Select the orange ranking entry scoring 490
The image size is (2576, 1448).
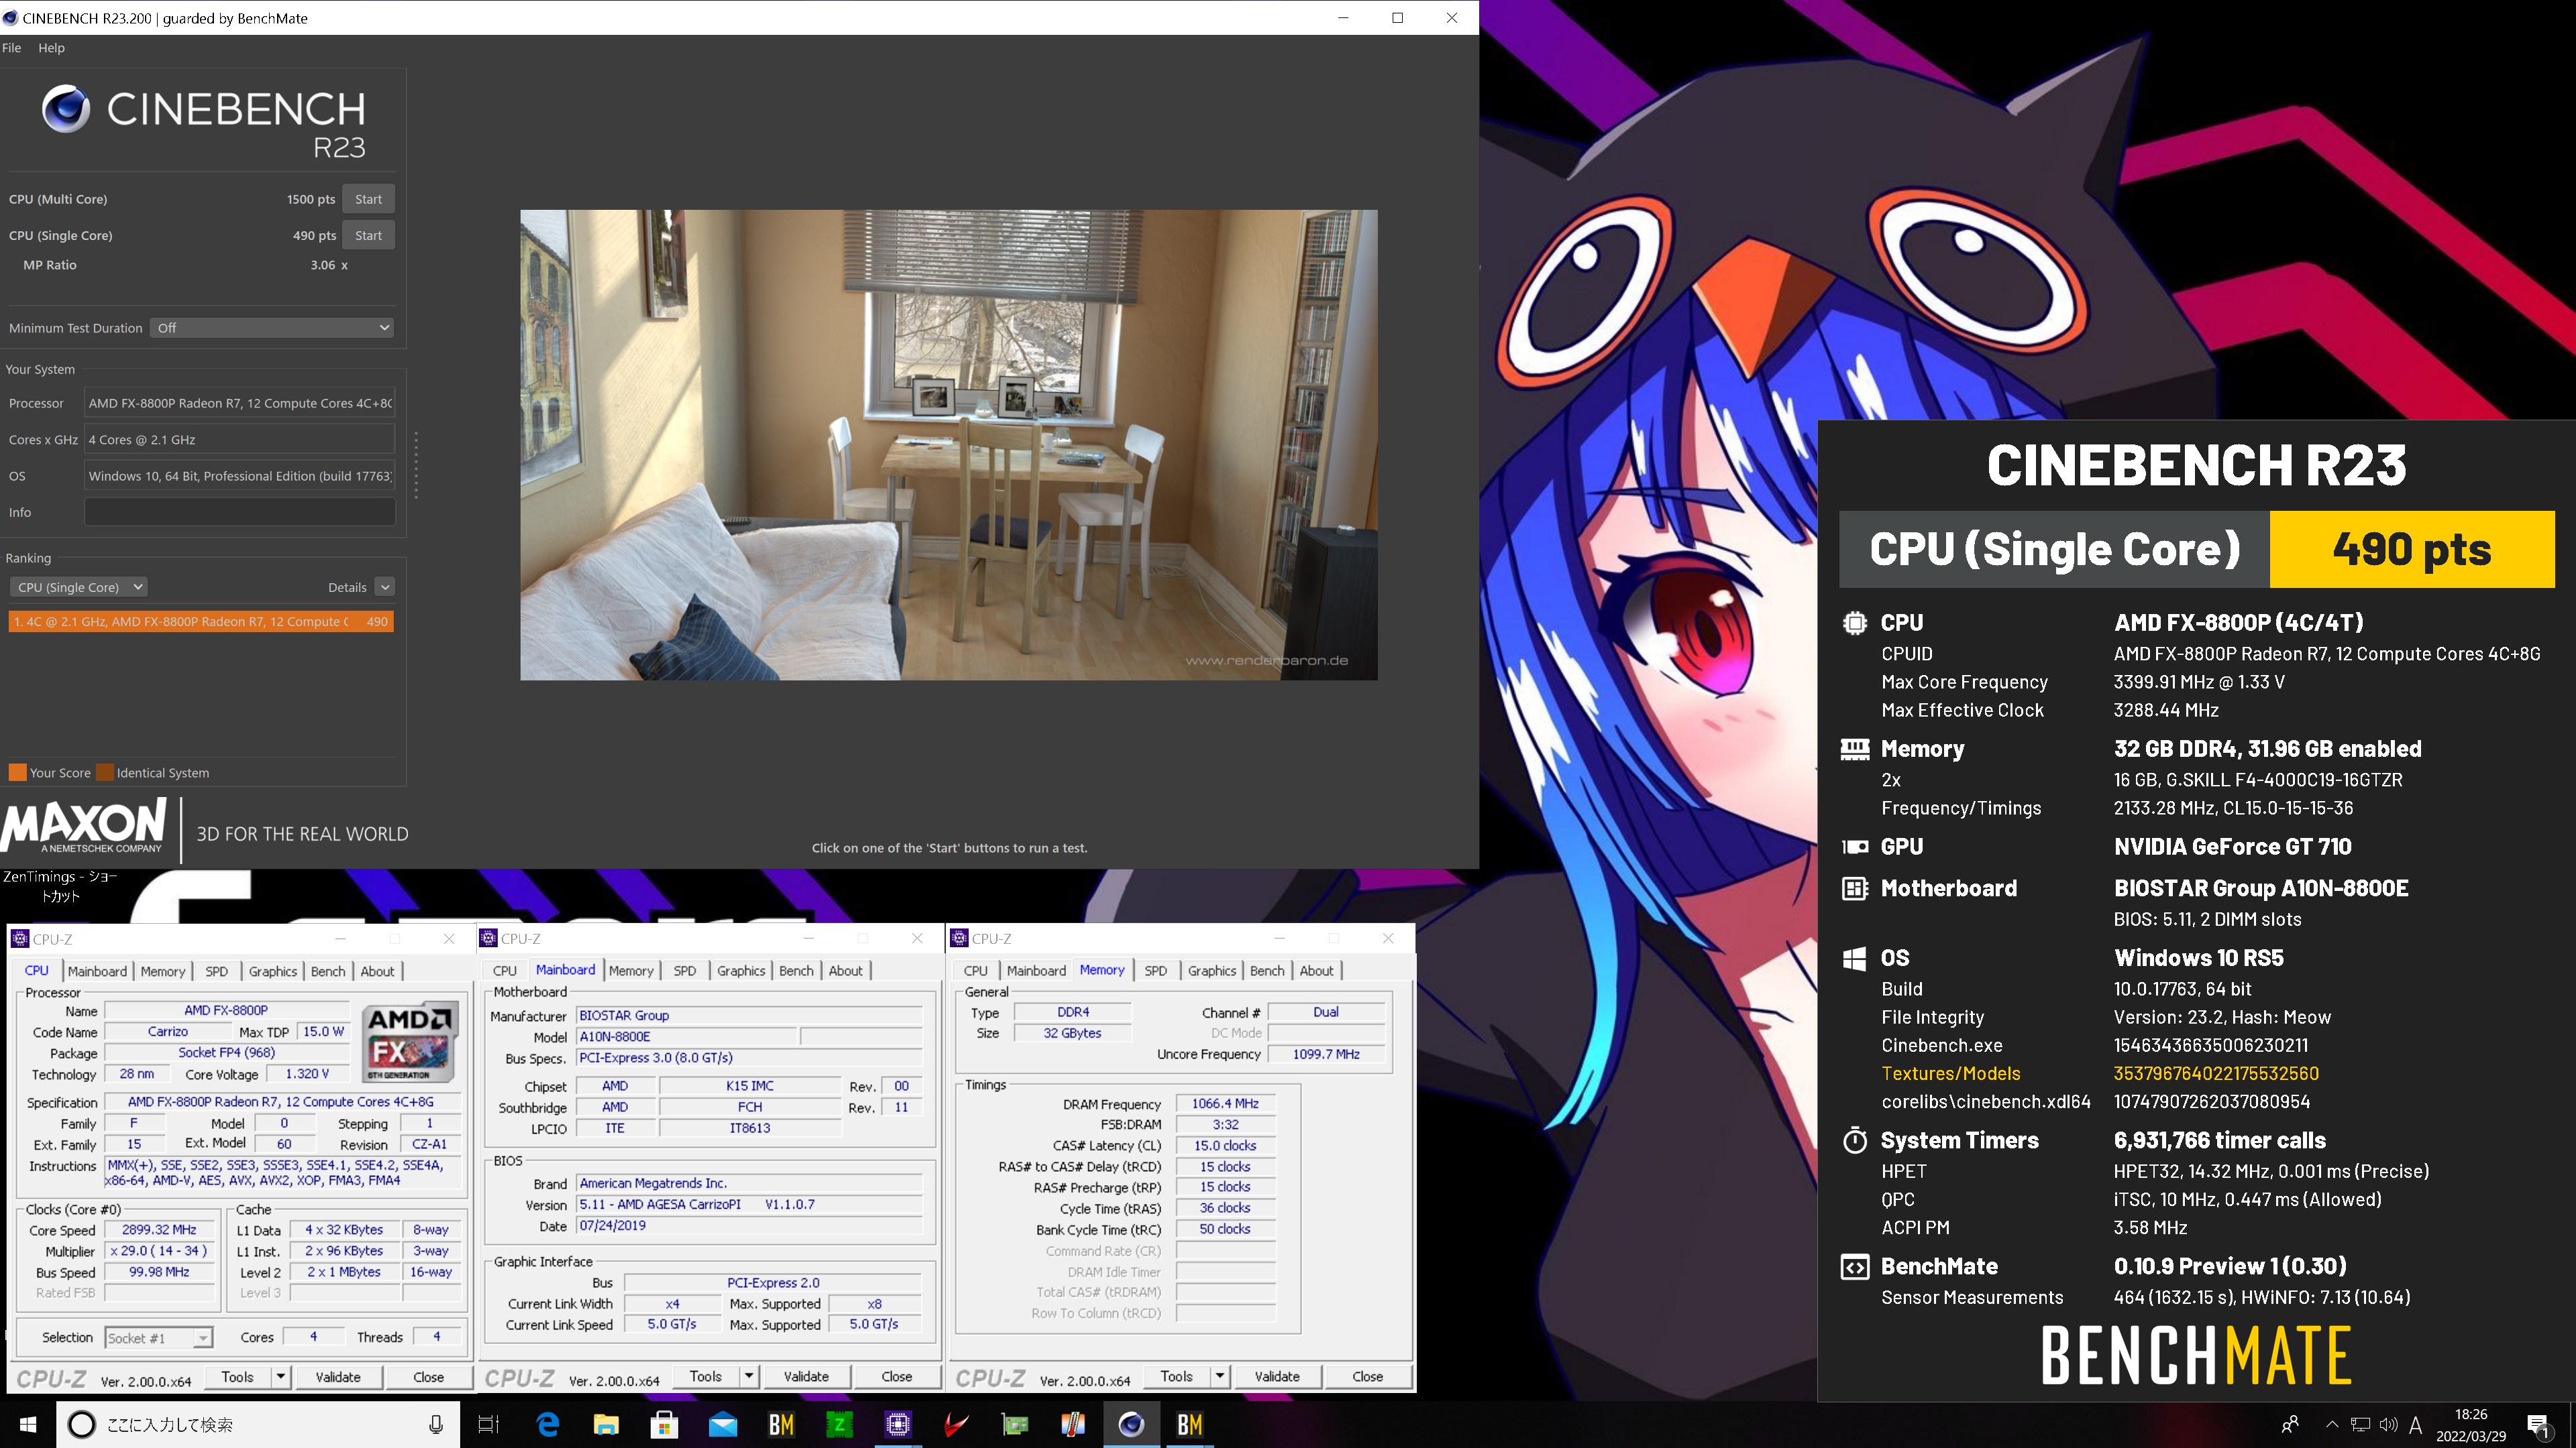pyautogui.click(x=201, y=621)
